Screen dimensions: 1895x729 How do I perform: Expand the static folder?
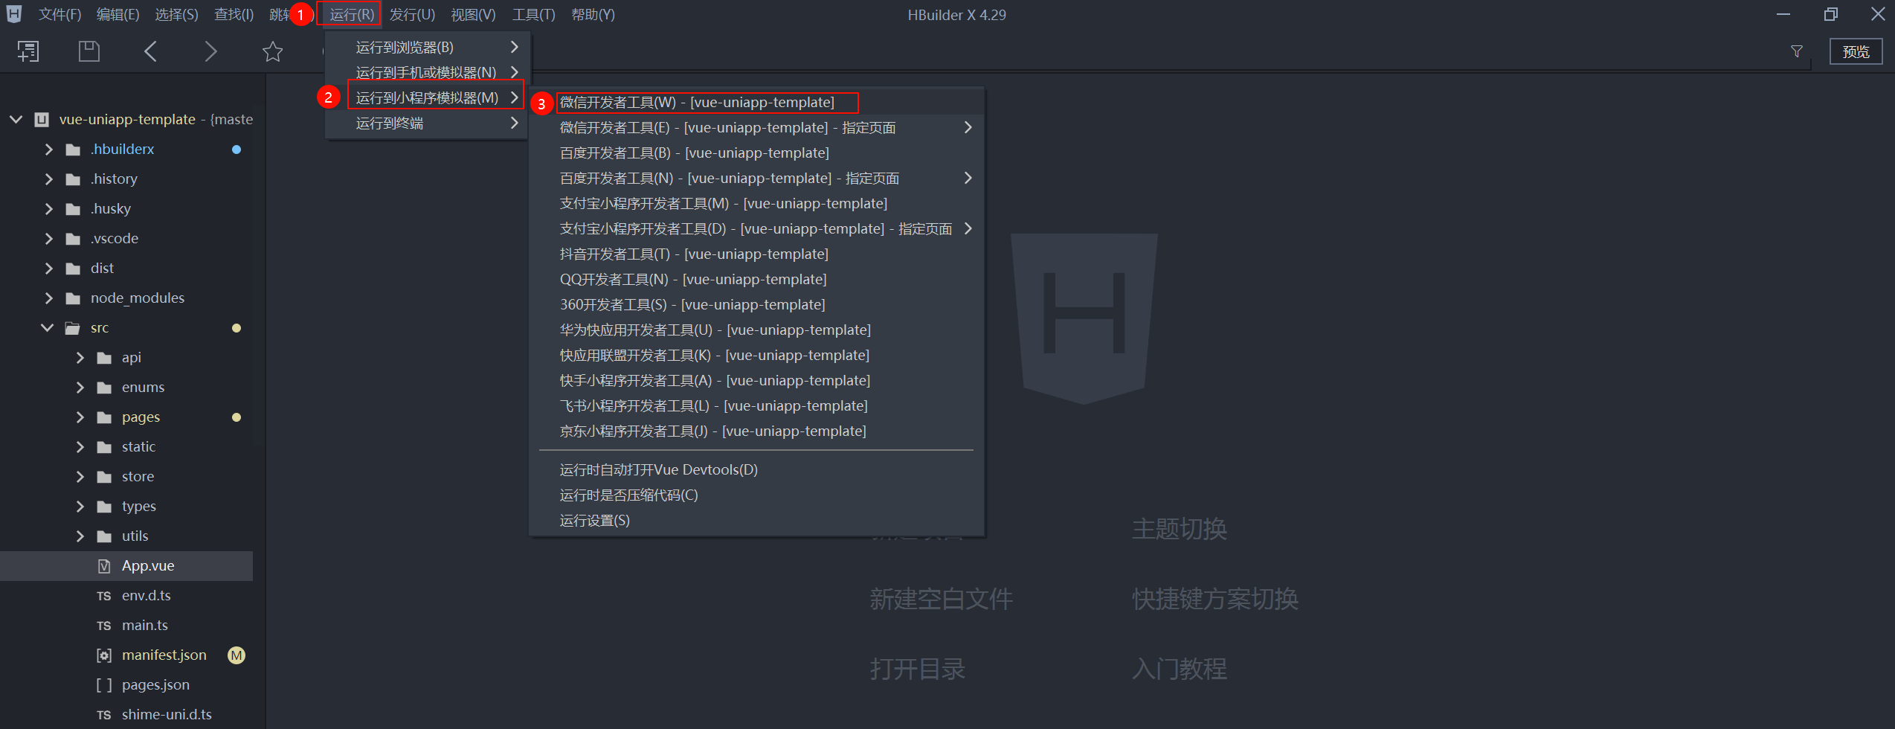tap(80, 447)
